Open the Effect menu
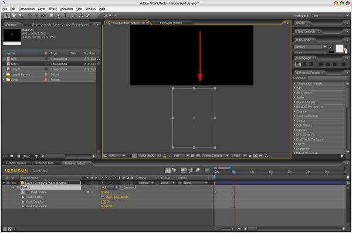The width and height of the screenshot is (352, 233). pos(53,9)
